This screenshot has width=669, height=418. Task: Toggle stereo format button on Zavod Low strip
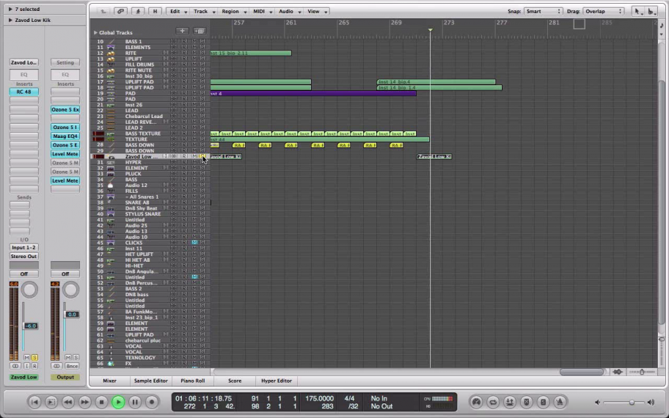15,366
